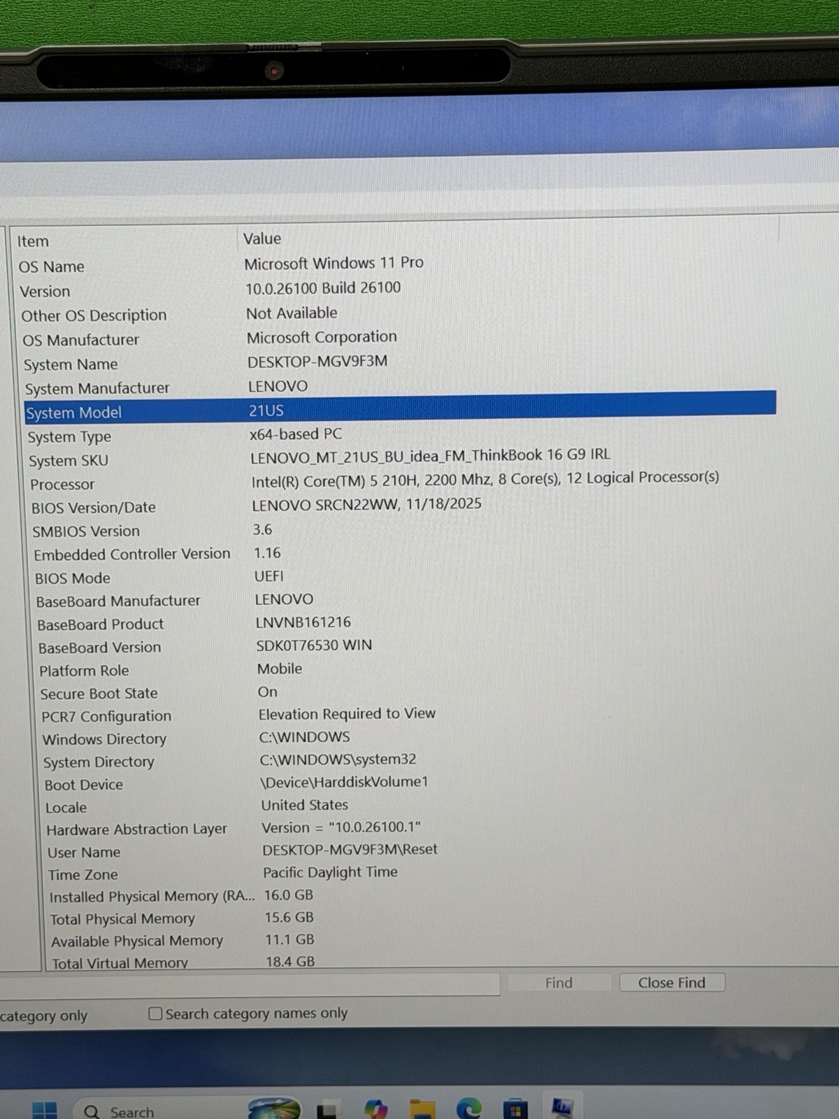
Task: Click the landscape widget icon in taskbar
Action: pyautogui.click(x=274, y=1109)
